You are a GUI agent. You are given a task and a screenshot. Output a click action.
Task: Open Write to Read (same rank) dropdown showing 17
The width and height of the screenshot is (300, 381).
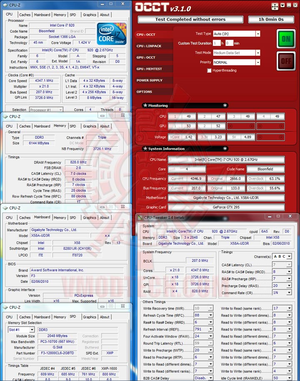[x=289, y=308]
